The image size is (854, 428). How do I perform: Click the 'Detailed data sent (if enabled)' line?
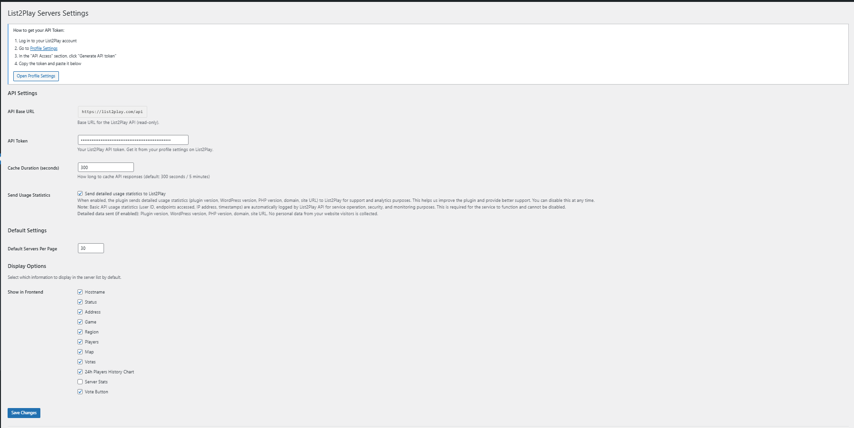pos(228,214)
